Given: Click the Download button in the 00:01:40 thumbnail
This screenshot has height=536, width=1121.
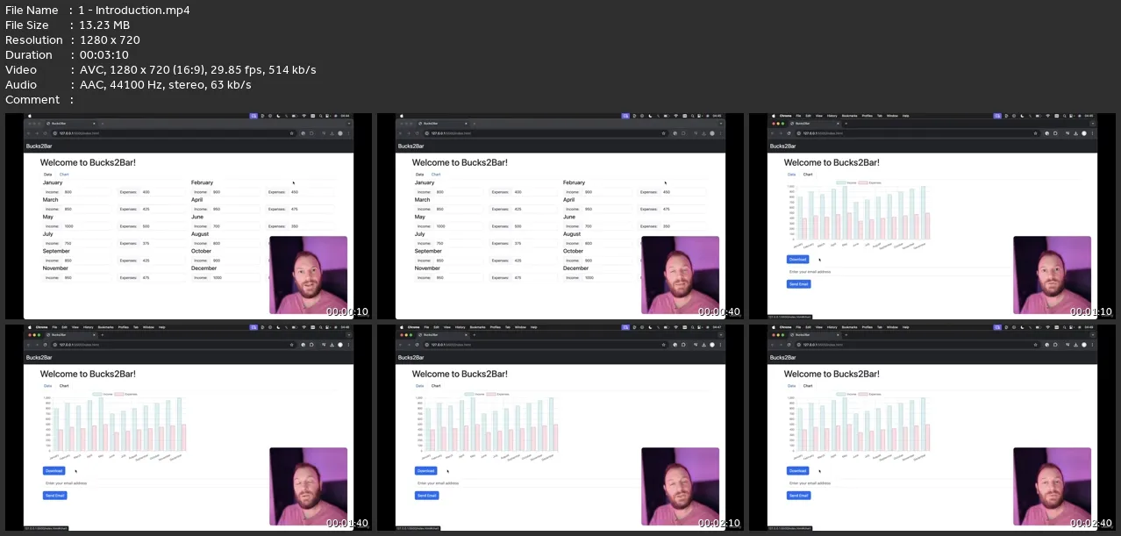Looking at the screenshot, I should pos(54,471).
